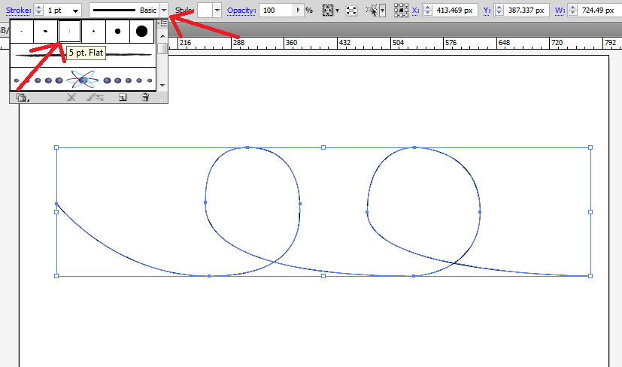The image size is (622, 367).
Task: Click the width stepper arrows
Action: point(572,11)
